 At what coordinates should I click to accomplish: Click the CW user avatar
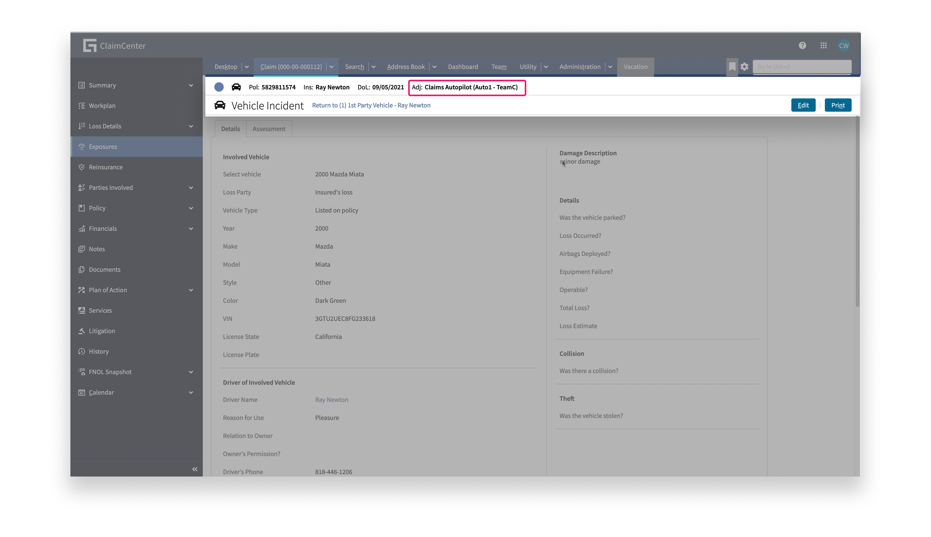(843, 45)
